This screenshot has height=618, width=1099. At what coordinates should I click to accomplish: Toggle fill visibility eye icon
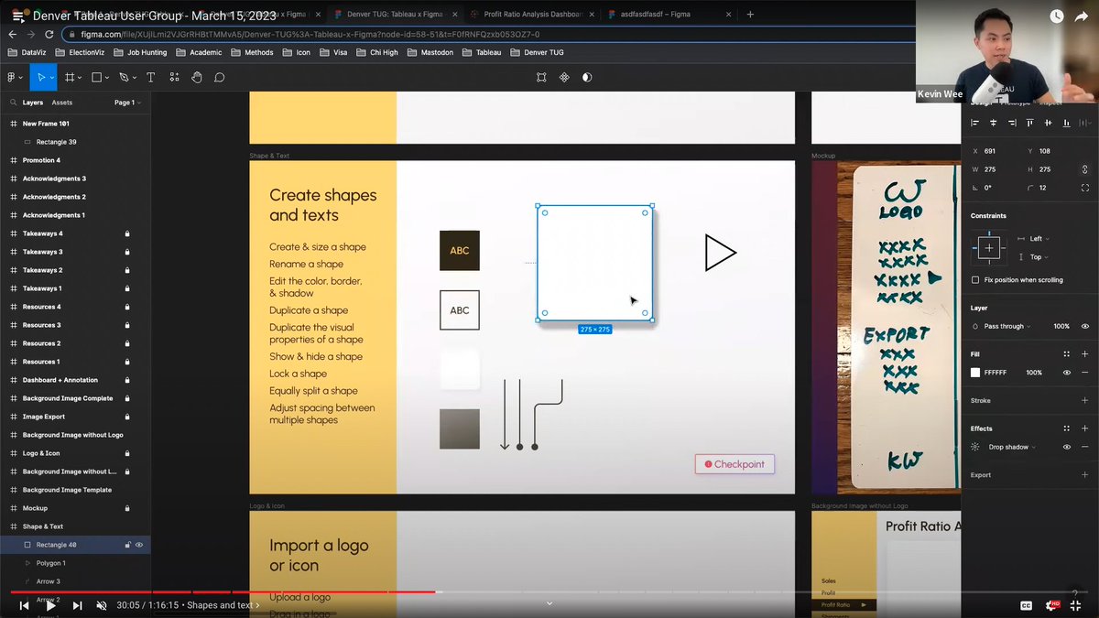pos(1067,373)
